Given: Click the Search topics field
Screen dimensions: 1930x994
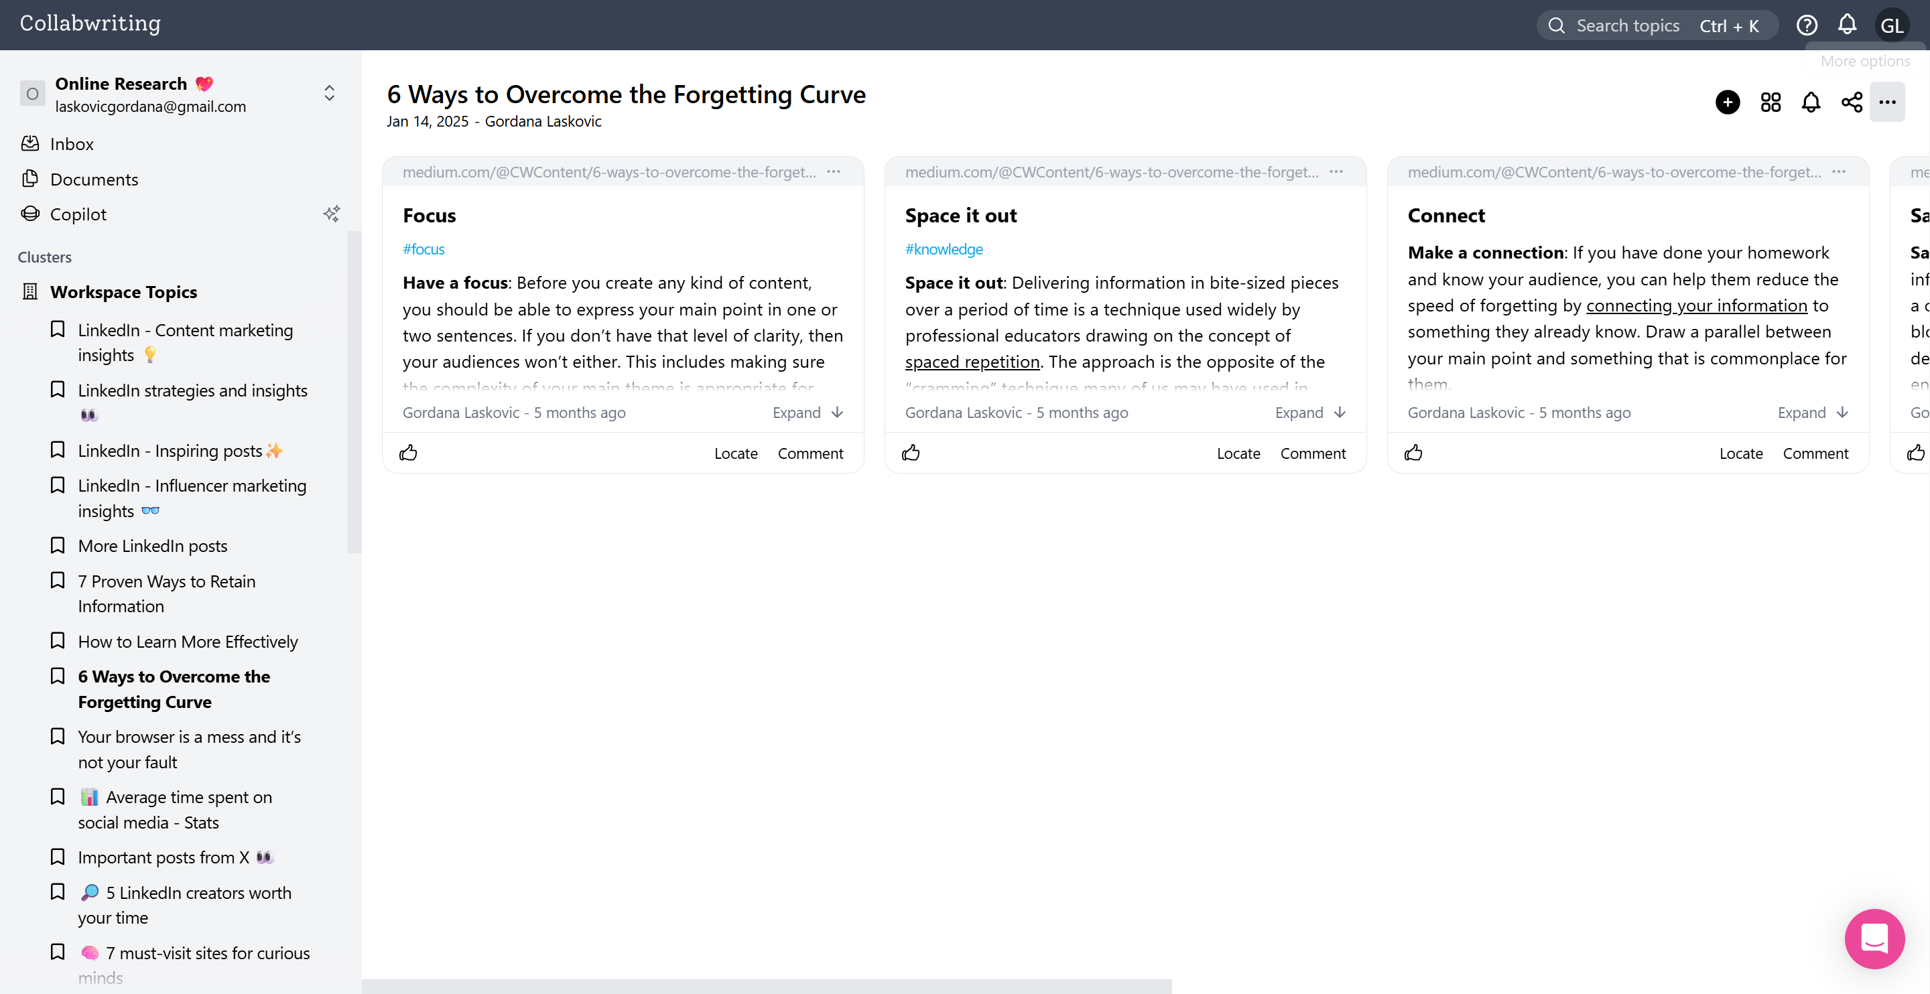Looking at the screenshot, I should (x=1657, y=25).
